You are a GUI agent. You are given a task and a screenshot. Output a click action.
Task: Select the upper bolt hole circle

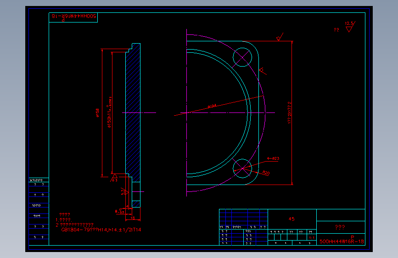(242, 57)
